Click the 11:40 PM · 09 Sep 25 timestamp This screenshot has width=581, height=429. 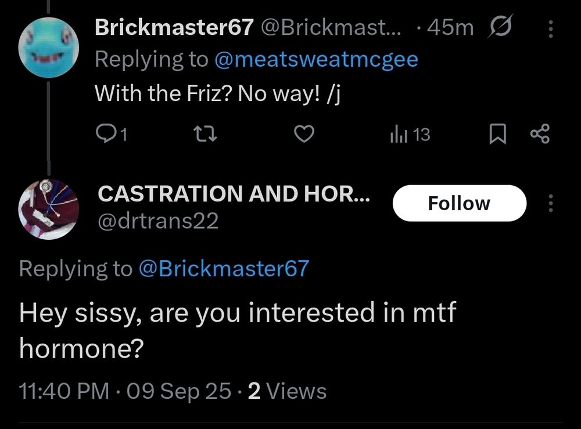pos(125,391)
